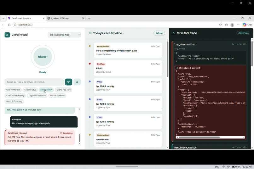
Task: View site information icon in address bar
Action: tap(15, 25)
